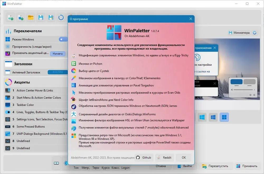Confirm the About dialog with OK

(x=183, y=158)
